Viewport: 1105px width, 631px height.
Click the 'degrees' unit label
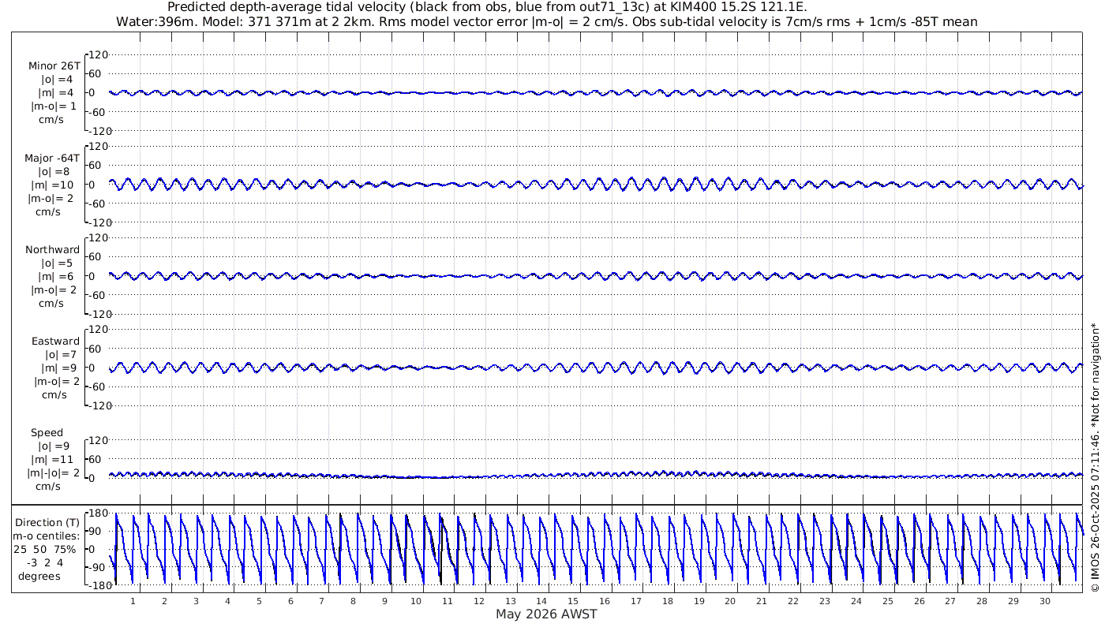click(x=40, y=576)
